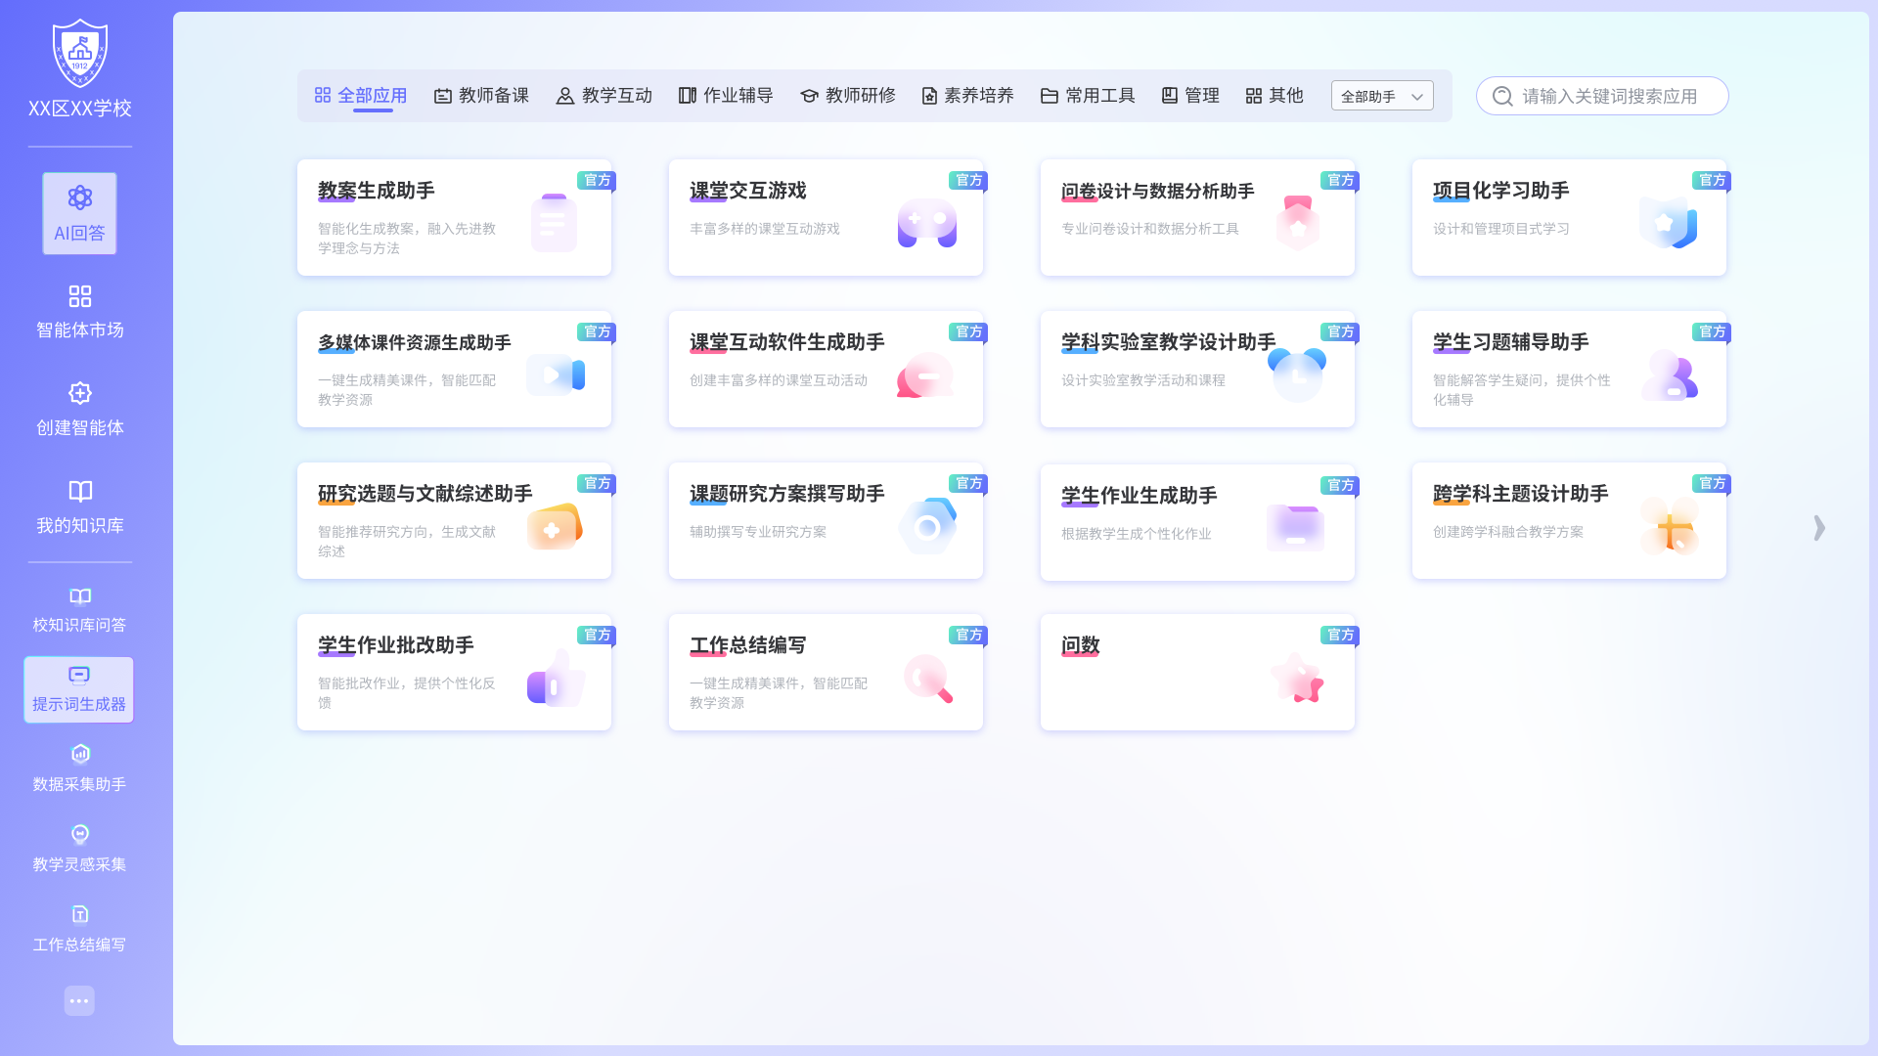Viewport: 1878px width, 1056px height.
Task: Click the magnifier icon of 工作总结编写 card
Action: pyautogui.click(x=928, y=679)
